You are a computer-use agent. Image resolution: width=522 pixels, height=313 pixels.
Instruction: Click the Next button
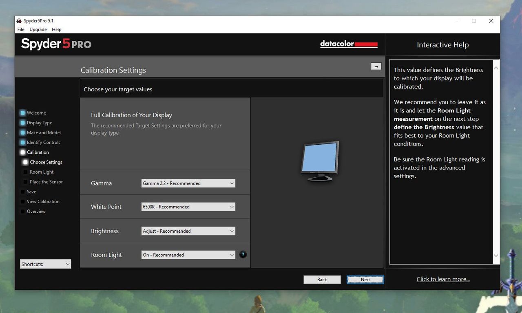(x=365, y=280)
